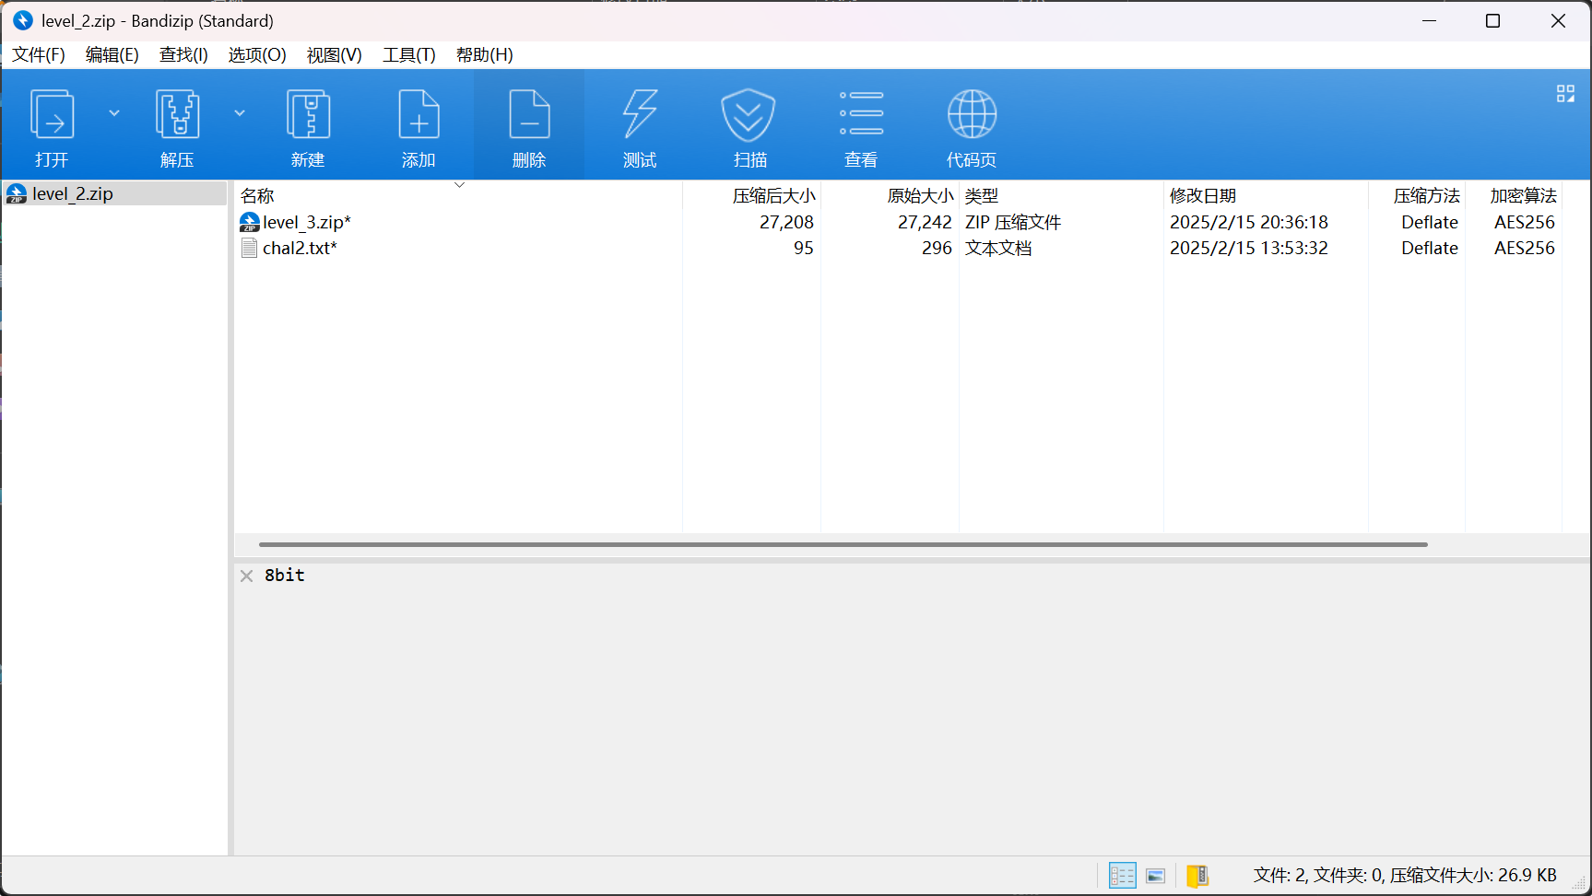Select the chal2.txt file row
Screen dimensions: 1592x896
pyautogui.click(x=898, y=248)
